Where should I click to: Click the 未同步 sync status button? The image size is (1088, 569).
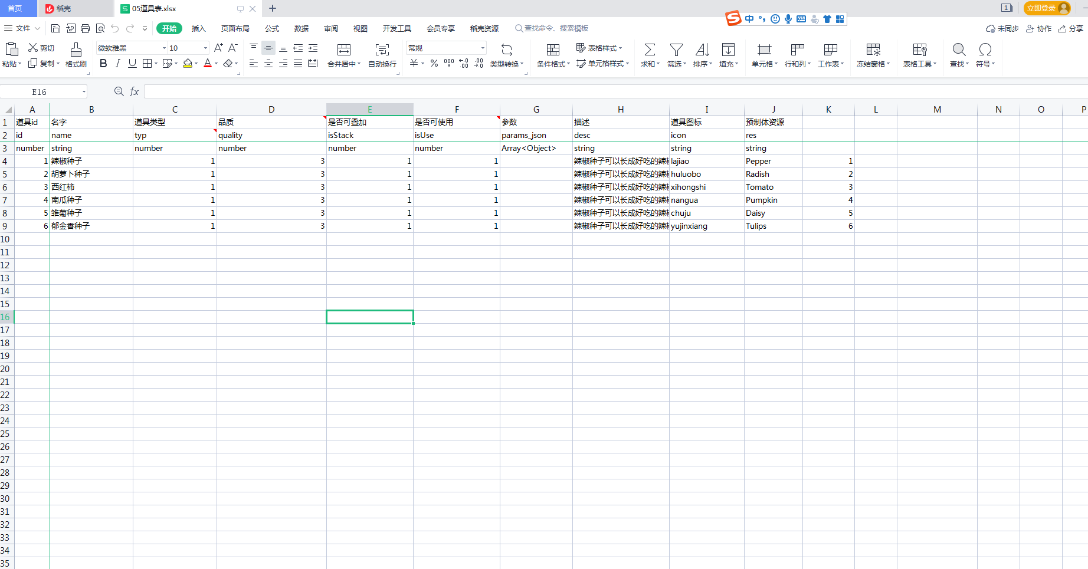(1002, 28)
